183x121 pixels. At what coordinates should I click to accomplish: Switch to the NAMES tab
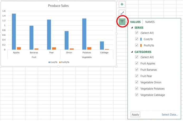click(x=150, y=22)
